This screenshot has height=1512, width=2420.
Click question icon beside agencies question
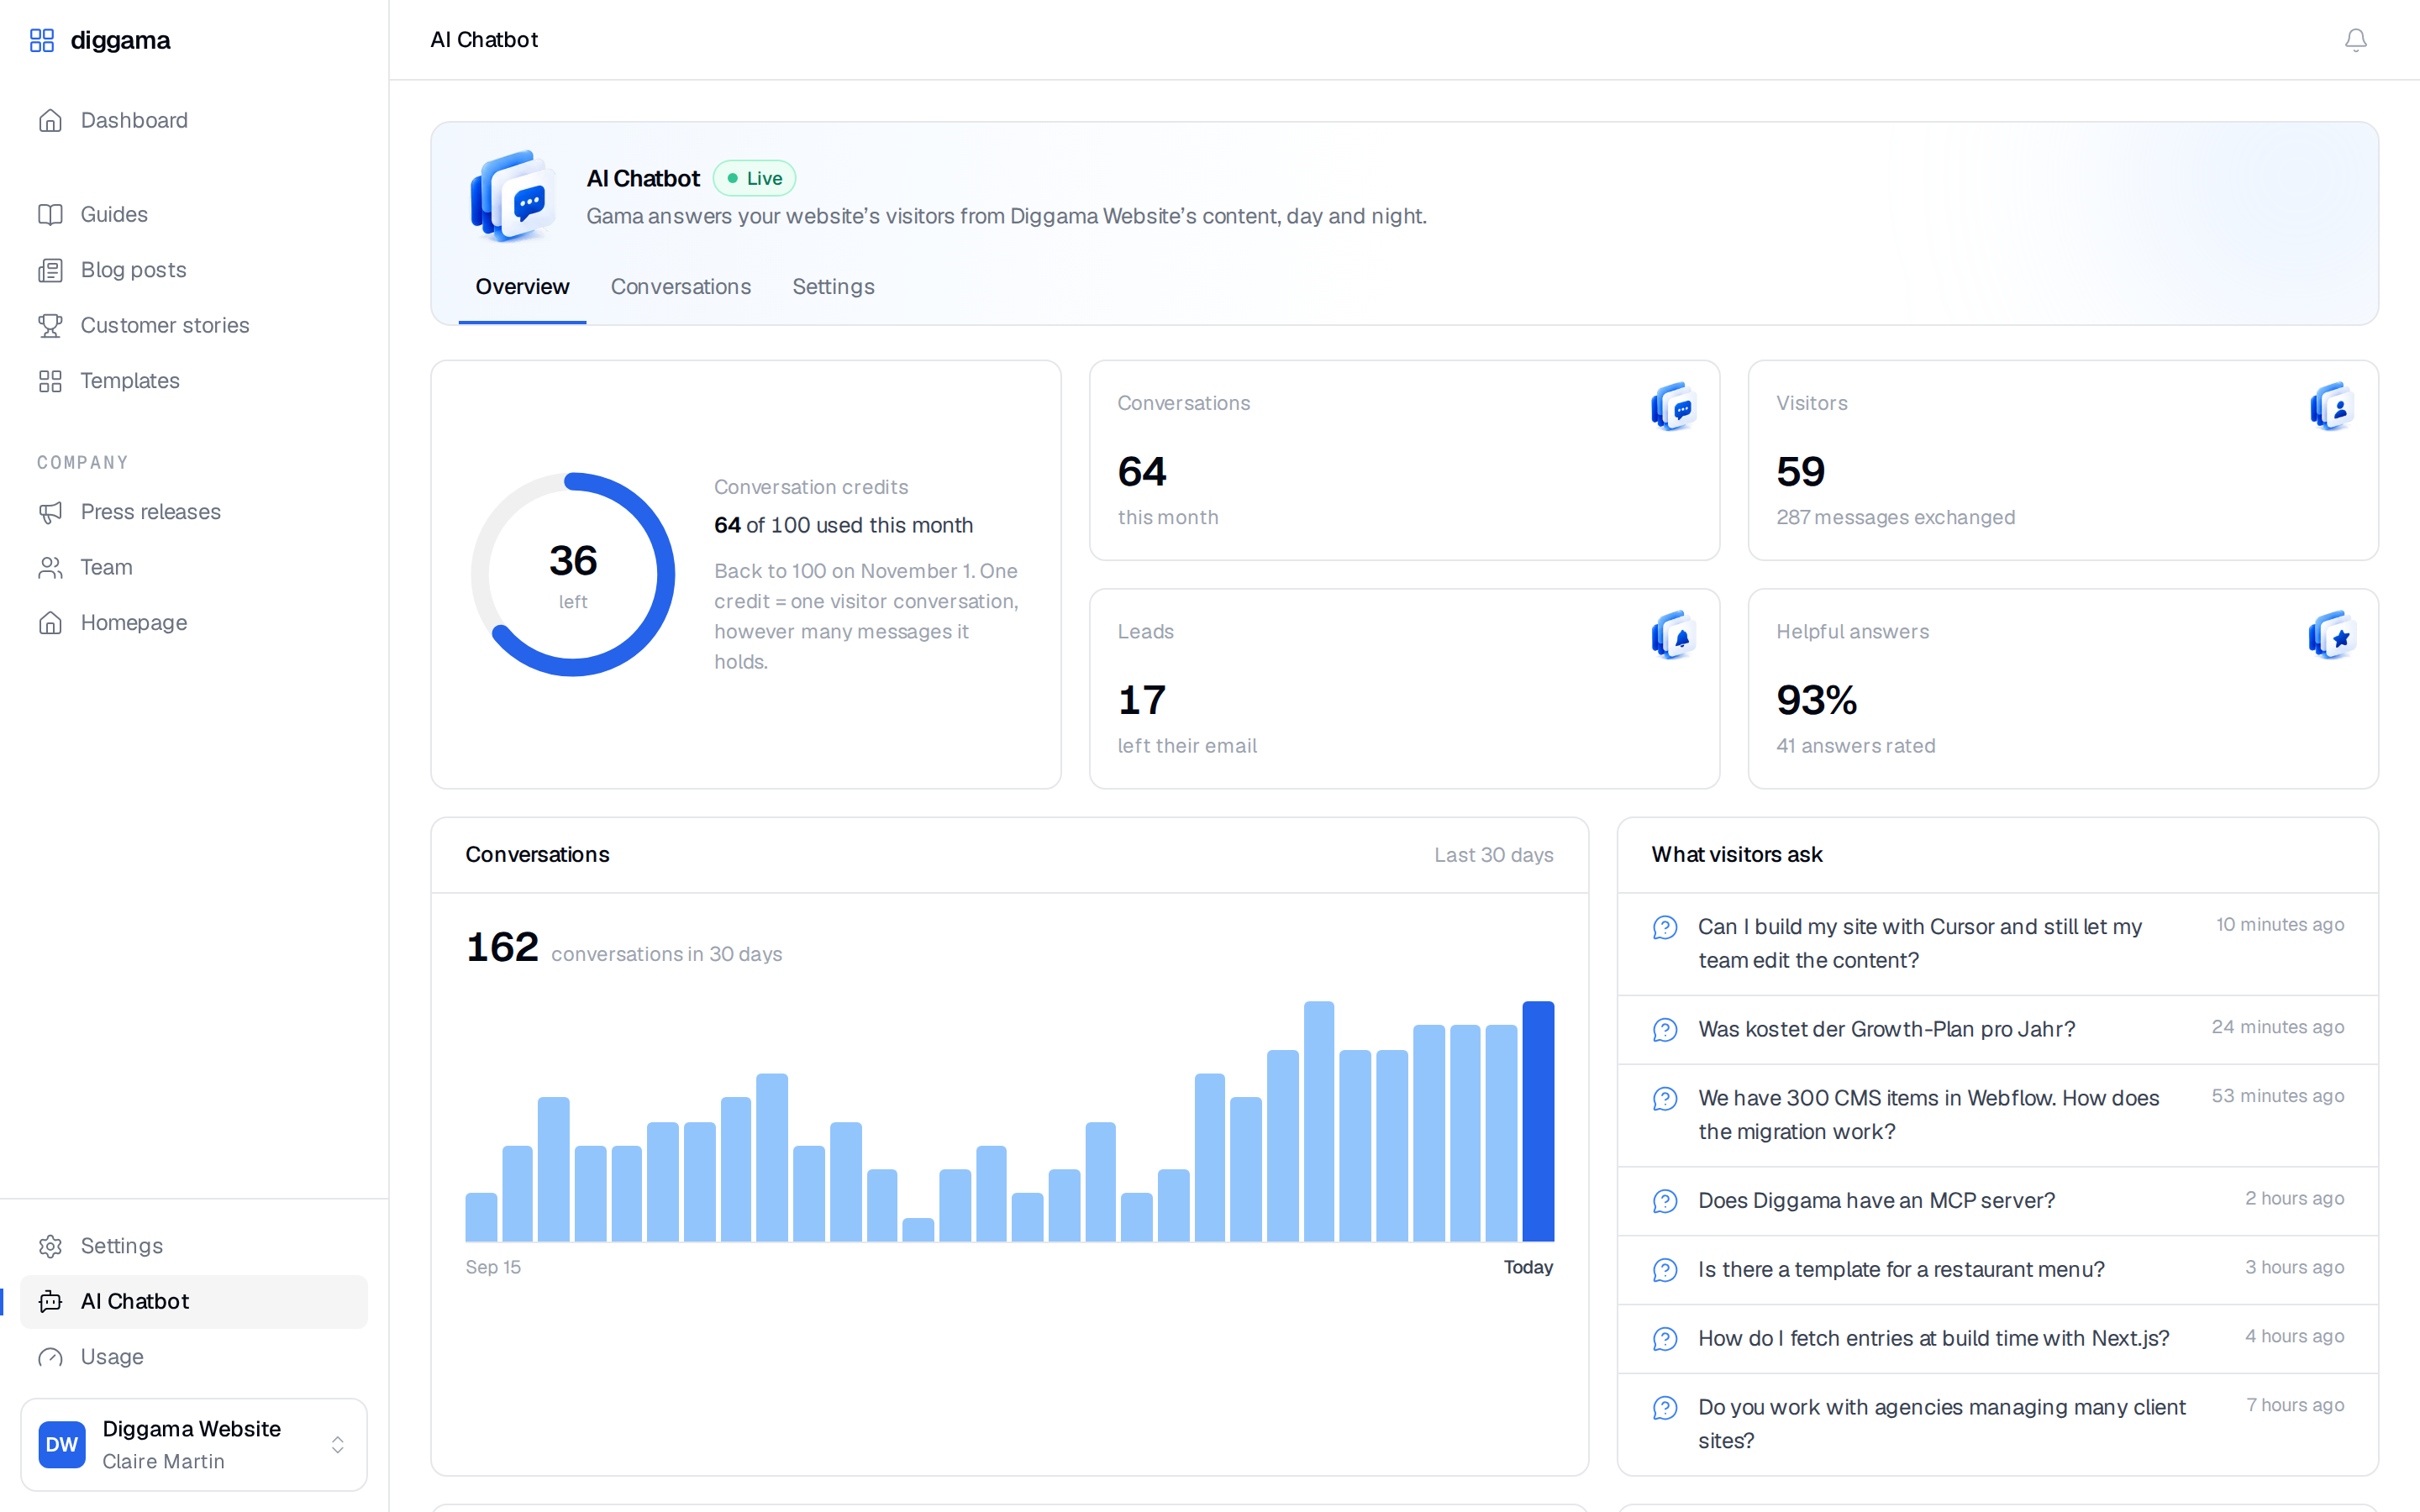click(x=1665, y=1407)
